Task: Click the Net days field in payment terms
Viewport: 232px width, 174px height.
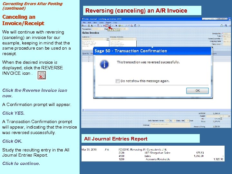Action: [x=187, y=121]
